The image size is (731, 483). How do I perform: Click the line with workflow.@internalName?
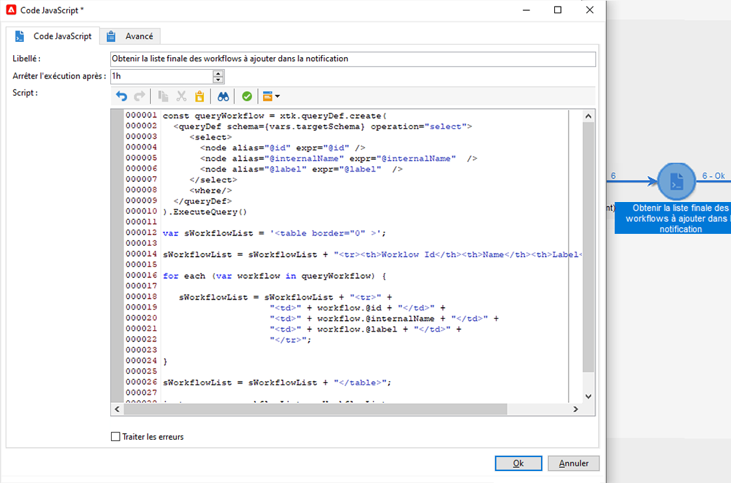384,319
